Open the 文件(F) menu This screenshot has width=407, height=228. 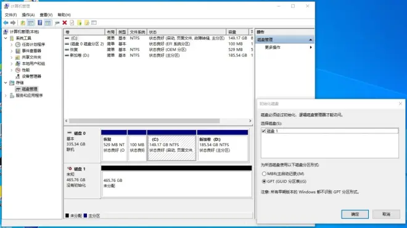click(x=10, y=15)
